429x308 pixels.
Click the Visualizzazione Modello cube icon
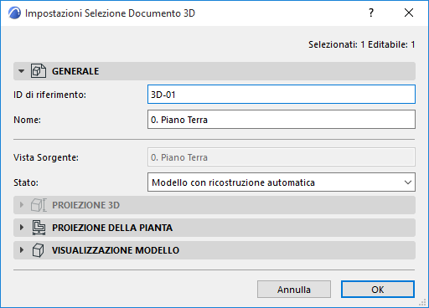tap(38, 250)
